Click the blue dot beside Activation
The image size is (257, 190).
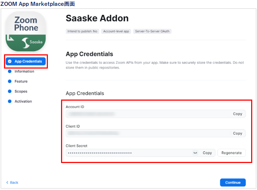tap(10, 101)
